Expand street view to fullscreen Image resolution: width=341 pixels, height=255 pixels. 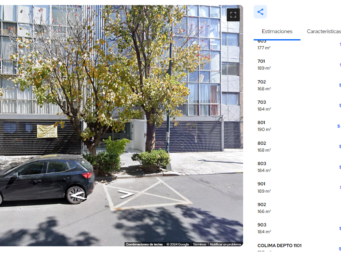coord(233,15)
